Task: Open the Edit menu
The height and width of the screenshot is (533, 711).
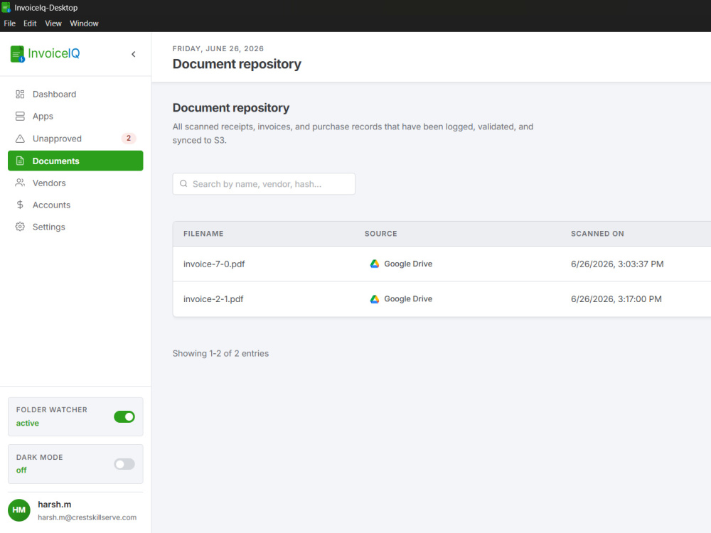Action: pyautogui.click(x=30, y=23)
